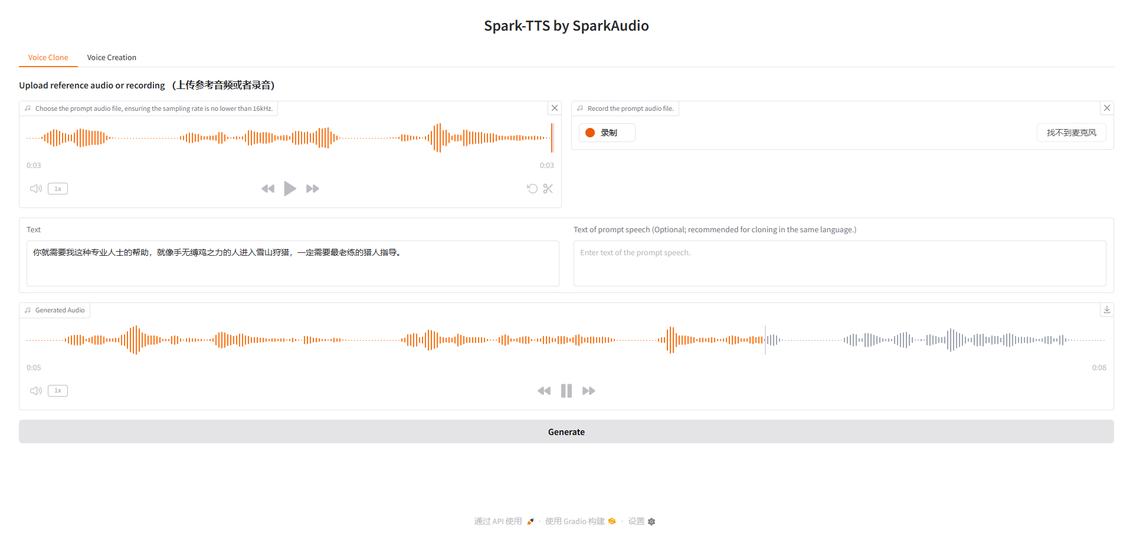Image resolution: width=1133 pixels, height=537 pixels.
Task: Download the generated audio
Action: pos(1107,309)
